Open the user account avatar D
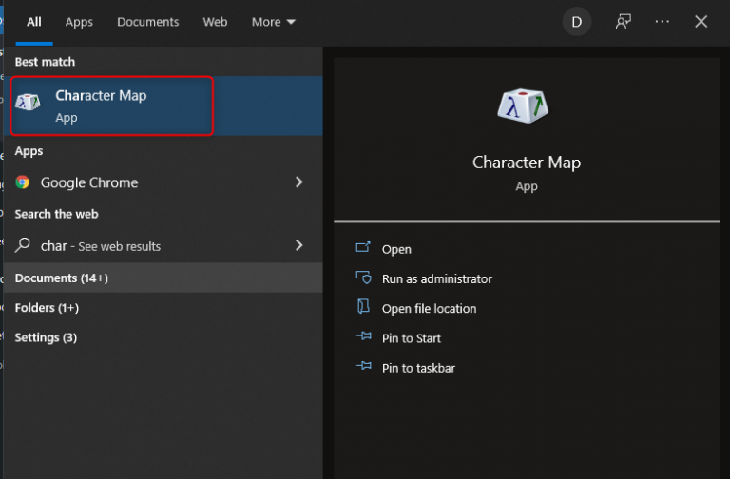730x479 pixels. pos(576,22)
